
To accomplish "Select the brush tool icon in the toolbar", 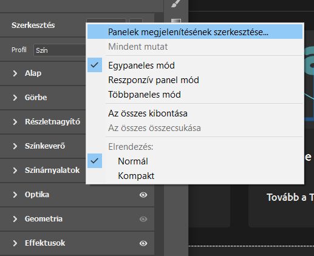I will pyautogui.click(x=176, y=4).
